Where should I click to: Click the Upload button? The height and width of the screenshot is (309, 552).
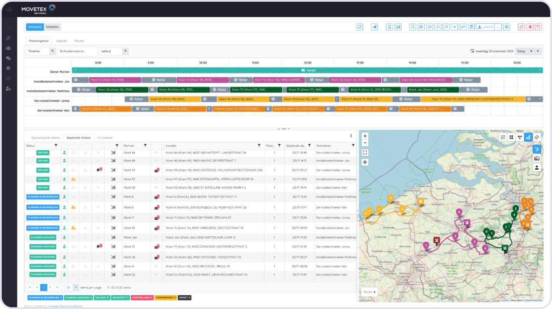click(485, 27)
